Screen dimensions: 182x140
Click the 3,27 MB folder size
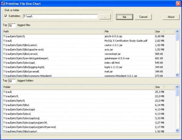(x=160, y=123)
